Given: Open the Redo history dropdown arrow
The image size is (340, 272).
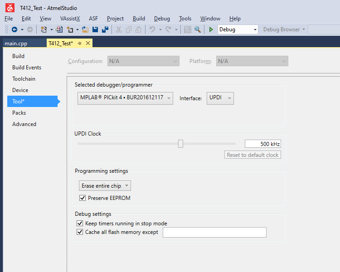Looking at the screenshot, I should point(176,29).
